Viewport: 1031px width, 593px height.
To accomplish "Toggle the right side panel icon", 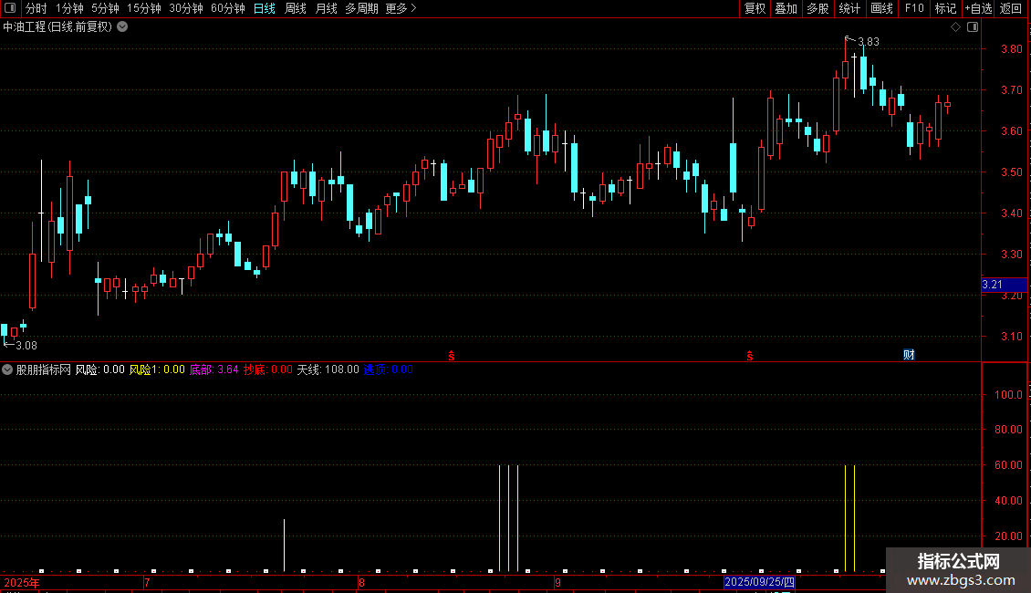I will coord(973,27).
